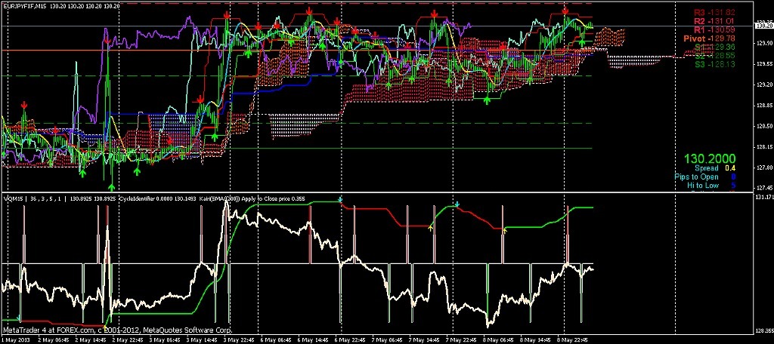The width and height of the screenshot is (774, 344).
Task: Click the 128.15 price axis label
Action: (x=763, y=147)
